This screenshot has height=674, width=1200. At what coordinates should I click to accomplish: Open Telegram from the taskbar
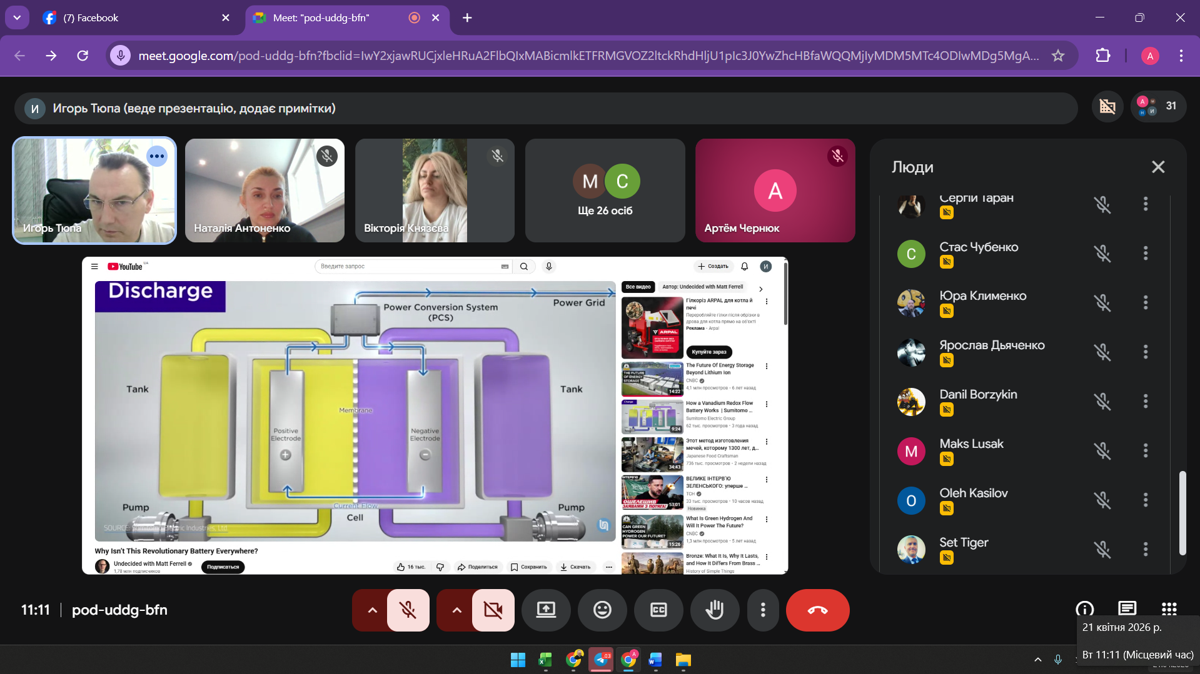click(x=602, y=660)
